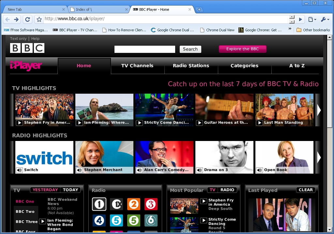The height and width of the screenshot is (234, 334).
Task: Open the page menu dropdown in Chrome toolbar
Action: tap(312, 19)
